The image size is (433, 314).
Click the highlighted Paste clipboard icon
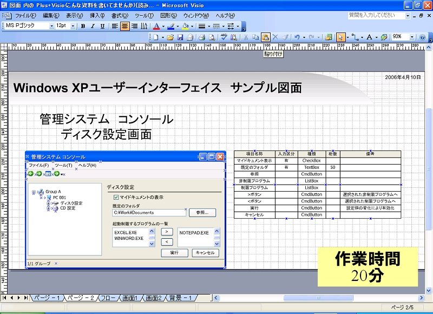[x=265, y=37]
